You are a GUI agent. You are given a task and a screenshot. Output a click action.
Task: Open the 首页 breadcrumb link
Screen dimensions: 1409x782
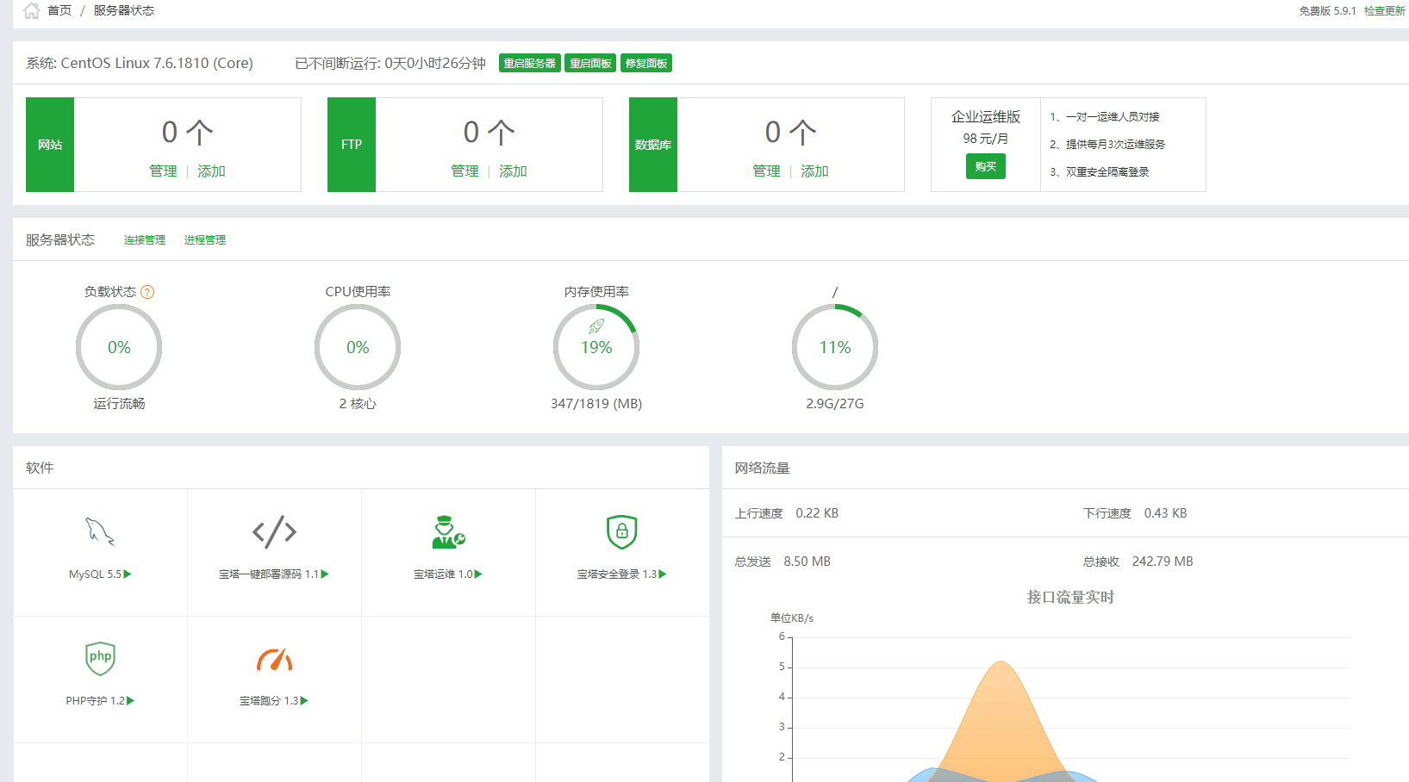59,10
